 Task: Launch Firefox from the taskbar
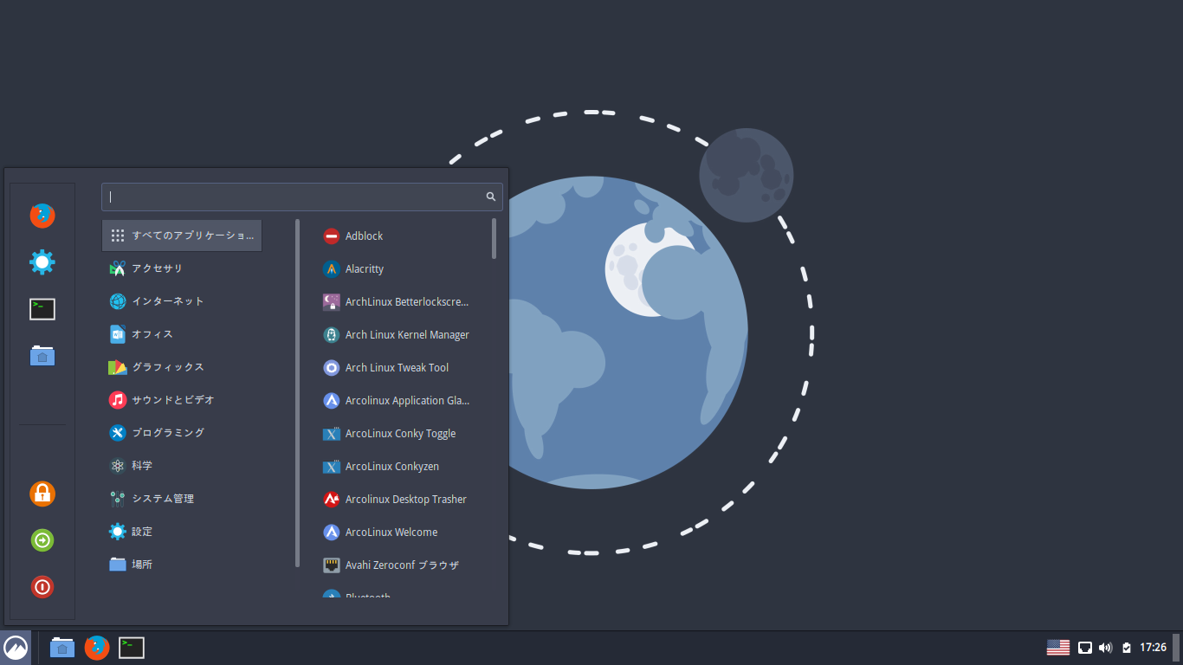(97, 648)
